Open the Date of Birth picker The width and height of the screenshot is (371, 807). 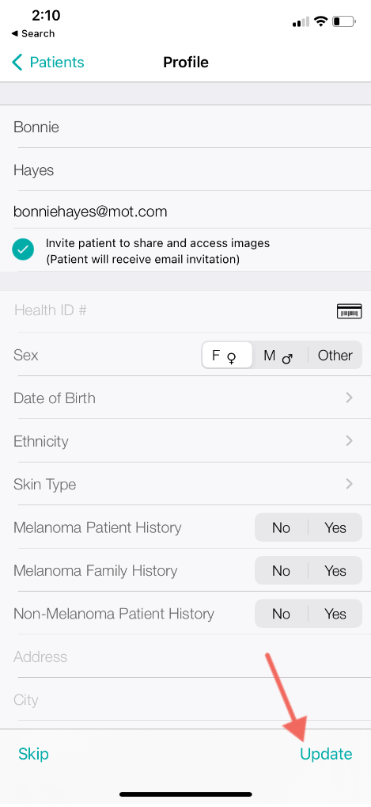click(x=185, y=398)
